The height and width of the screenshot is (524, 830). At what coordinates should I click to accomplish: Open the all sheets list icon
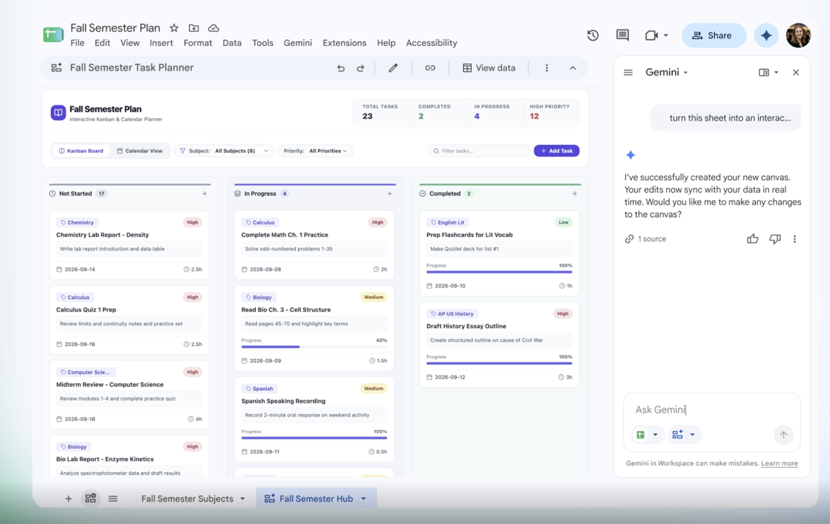tap(113, 499)
